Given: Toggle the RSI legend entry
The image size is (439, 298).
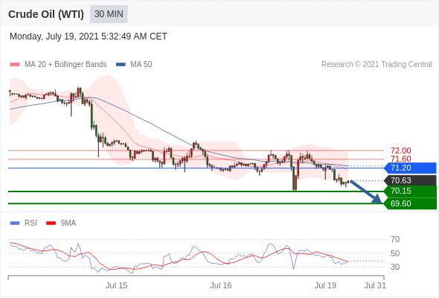Looking at the screenshot, I should click(x=24, y=223).
